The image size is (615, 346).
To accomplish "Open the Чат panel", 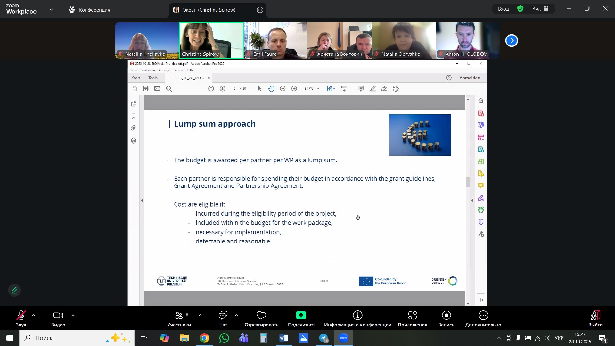I will (223, 318).
